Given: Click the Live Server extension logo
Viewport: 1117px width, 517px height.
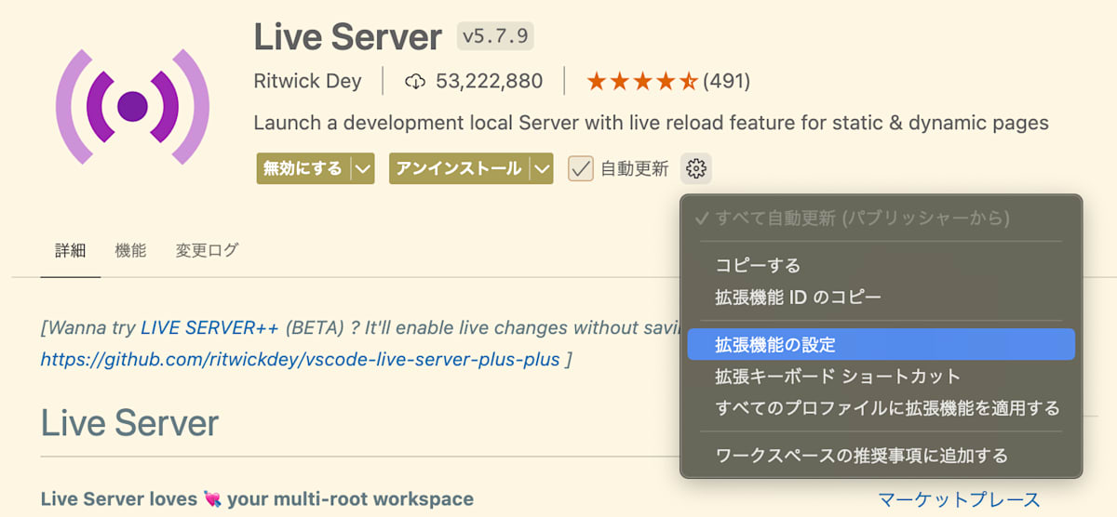Looking at the screenshot, I should 132,106.
